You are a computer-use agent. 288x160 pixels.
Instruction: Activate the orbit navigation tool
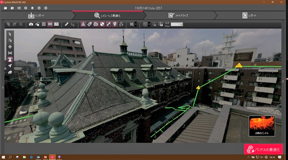pos(10,47)
